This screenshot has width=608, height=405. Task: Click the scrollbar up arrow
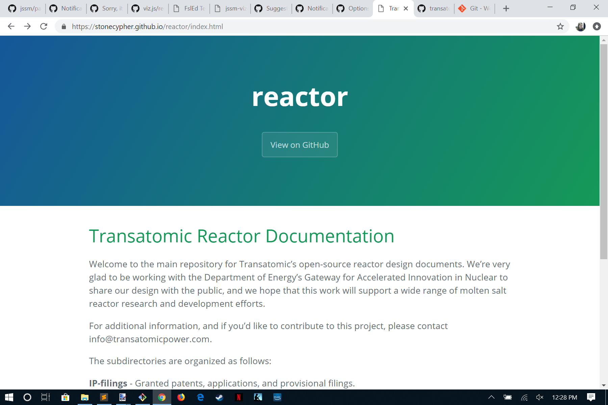click(x=604, y=40)
